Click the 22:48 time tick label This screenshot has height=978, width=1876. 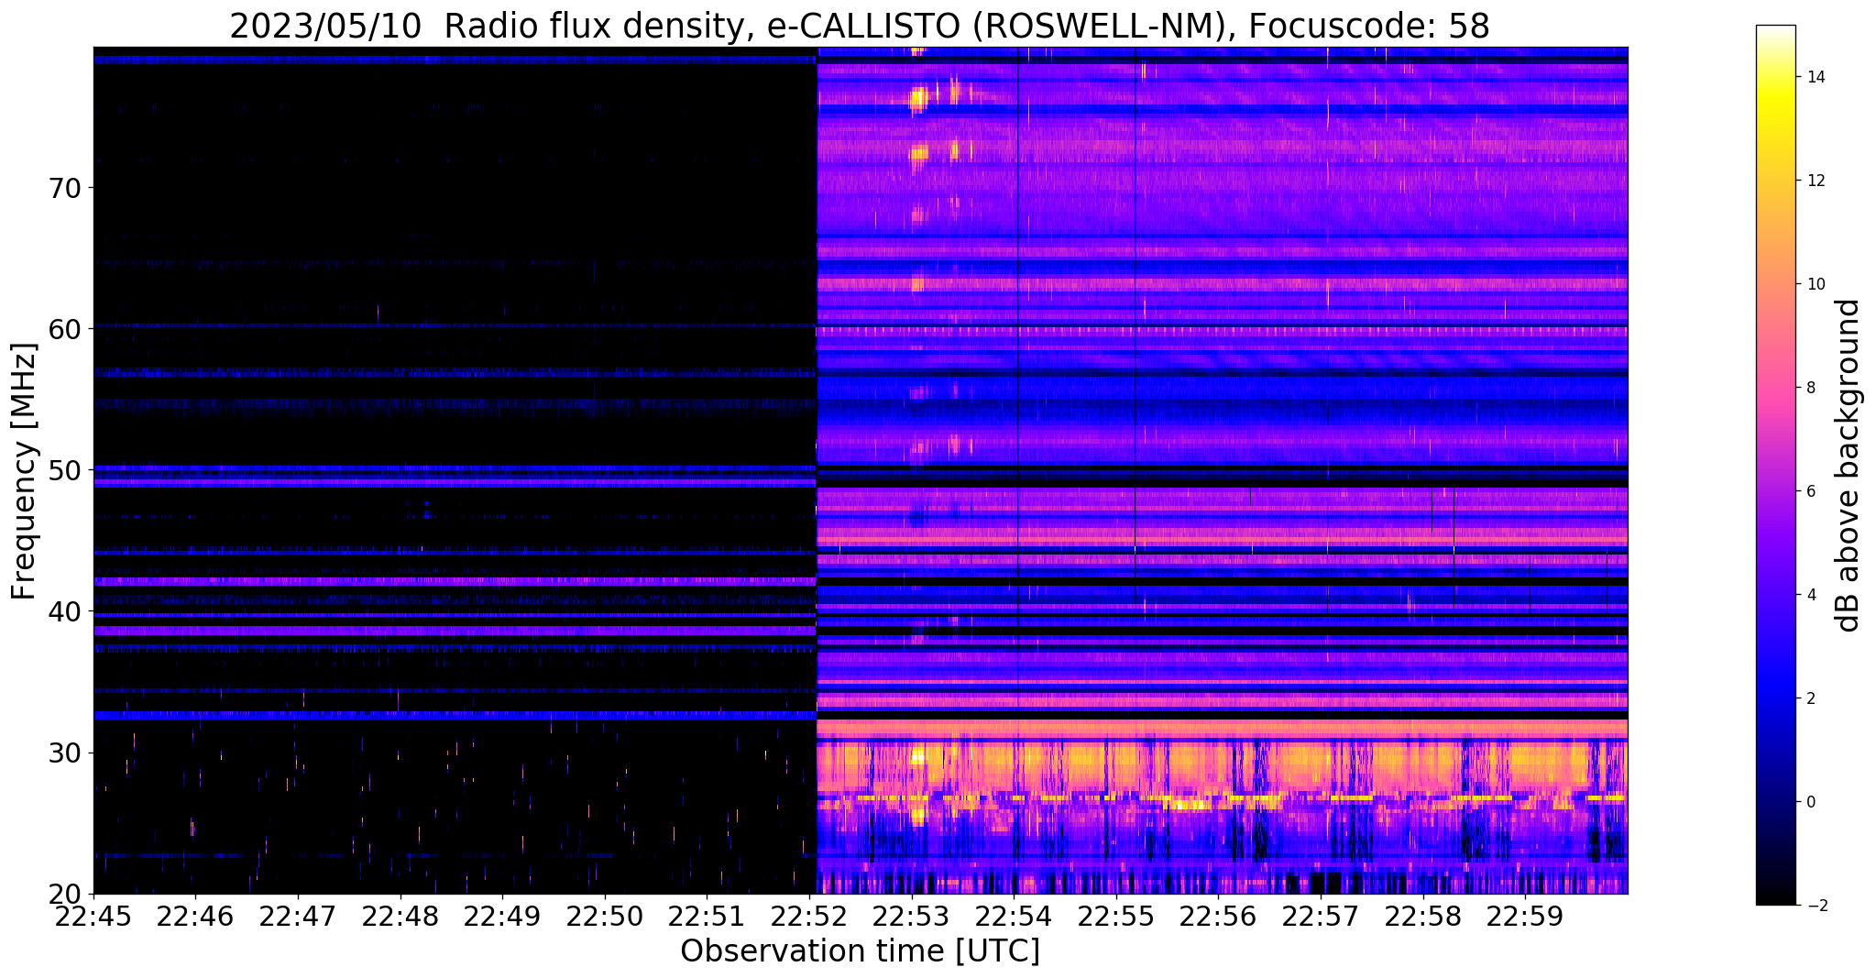(400, 918)
